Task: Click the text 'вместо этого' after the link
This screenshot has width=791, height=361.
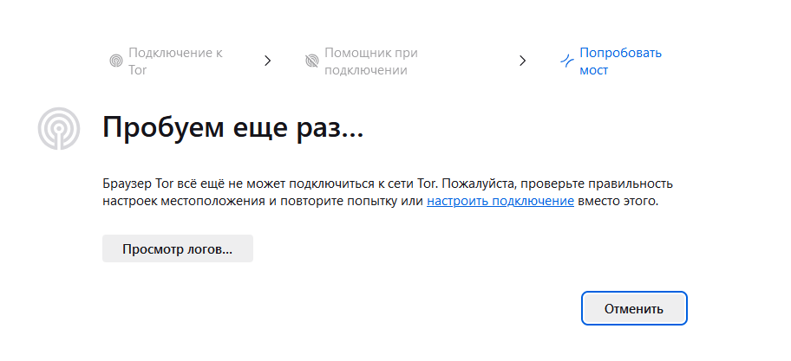Action: tap(618, 202)
